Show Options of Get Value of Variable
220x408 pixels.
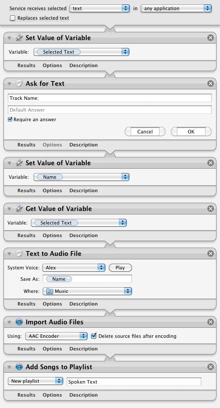tap(52, 235)
